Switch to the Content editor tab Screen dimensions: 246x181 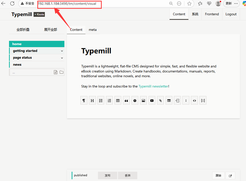click(76, 30)
